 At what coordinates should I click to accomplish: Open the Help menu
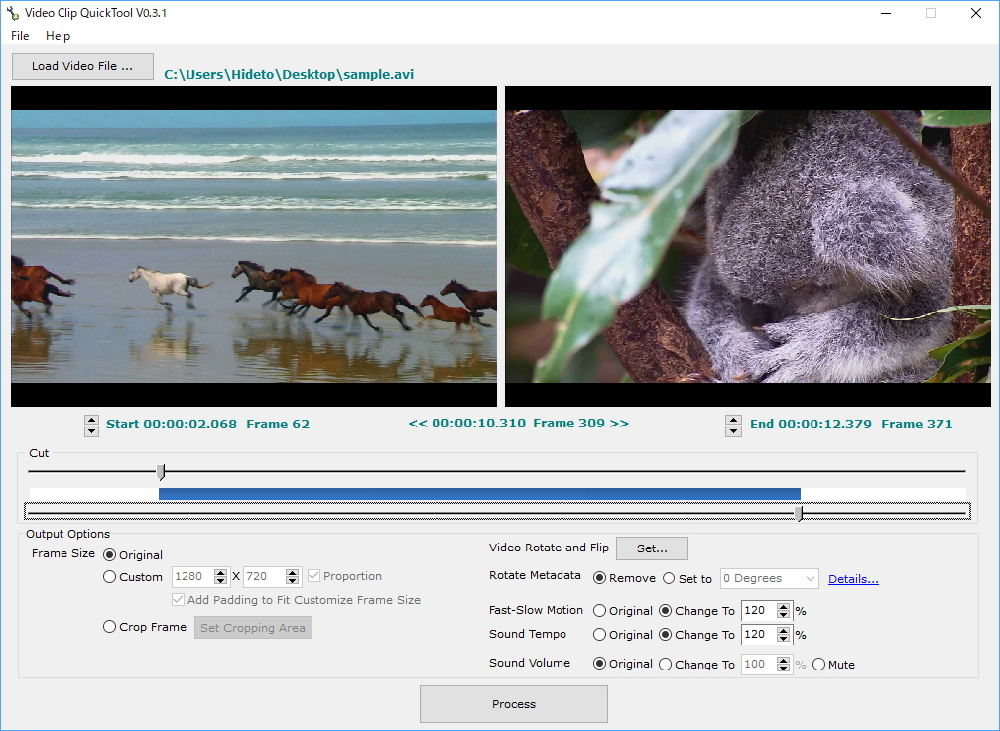[x=59, y=36]
